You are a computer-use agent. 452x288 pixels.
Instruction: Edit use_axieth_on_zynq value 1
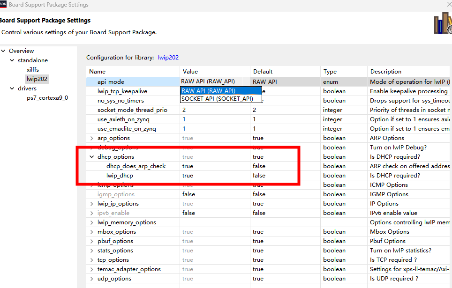point(215,119)
